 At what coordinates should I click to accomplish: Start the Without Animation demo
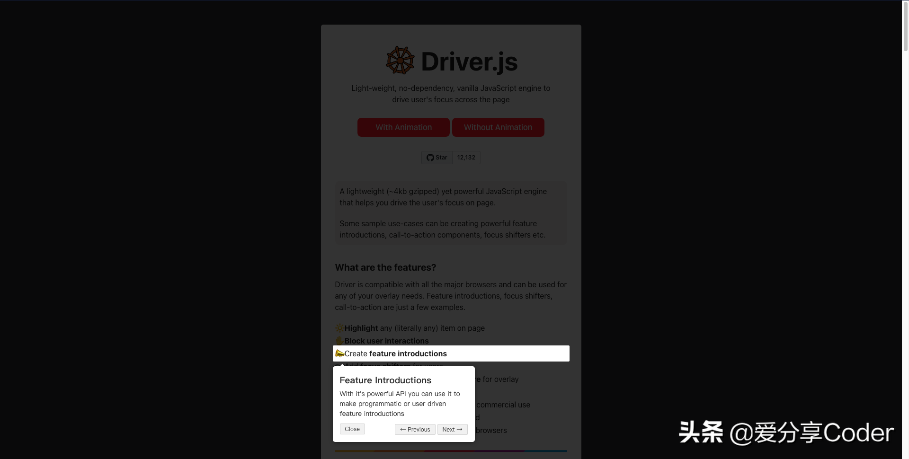pyautogui.click(x=498, y=127)
